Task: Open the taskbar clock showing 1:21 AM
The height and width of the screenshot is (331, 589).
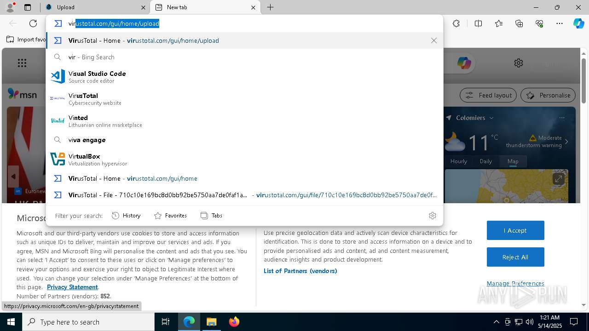Action: pyautogui.click(x=549, y=322)
